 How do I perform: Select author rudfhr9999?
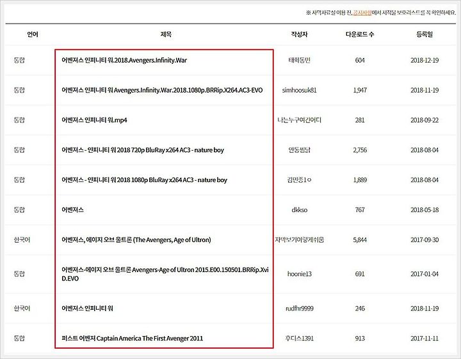tap(299, 309)
